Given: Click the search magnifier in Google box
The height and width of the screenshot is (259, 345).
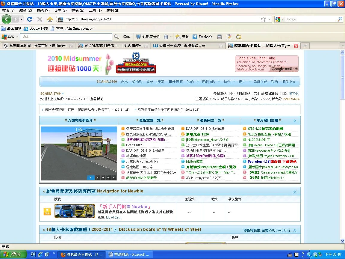Looking at the screenshot, I should click(x=340, y=19).
